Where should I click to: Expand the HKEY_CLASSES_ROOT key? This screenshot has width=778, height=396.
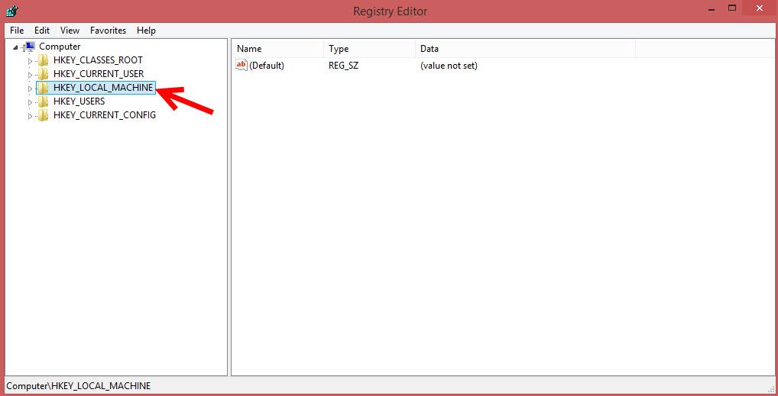tap(30, 61)
